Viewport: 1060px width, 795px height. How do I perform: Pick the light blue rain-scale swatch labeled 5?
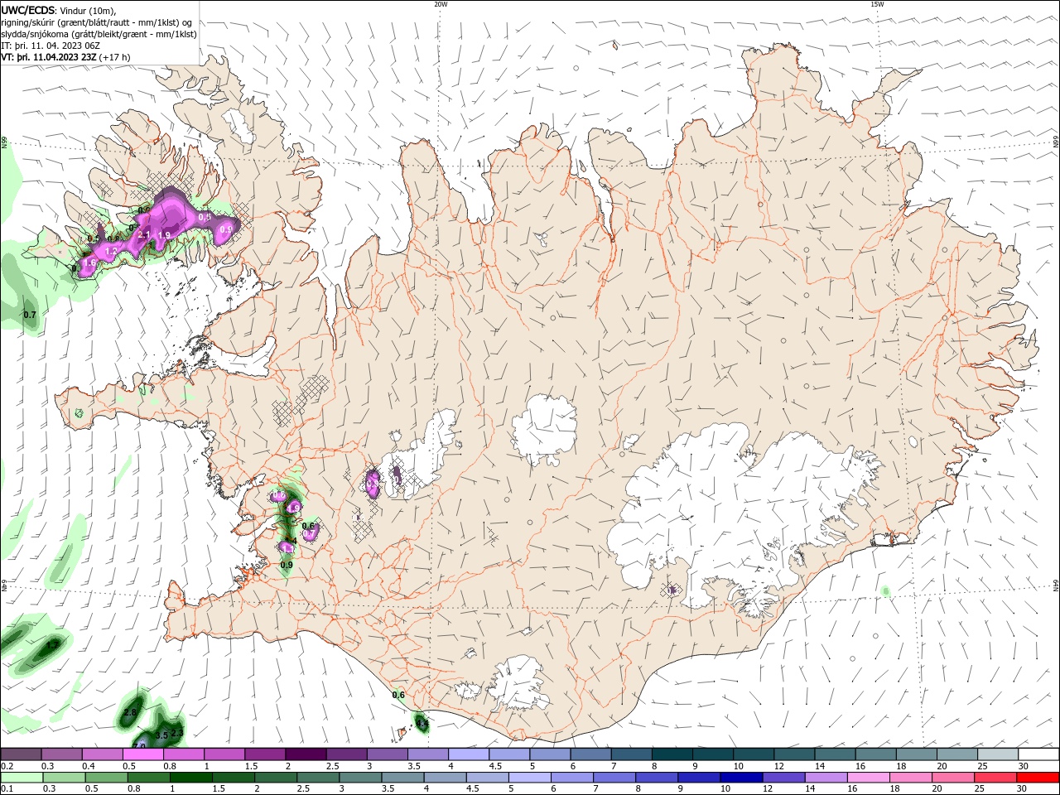pyautogui.click(x=528, y=778)
